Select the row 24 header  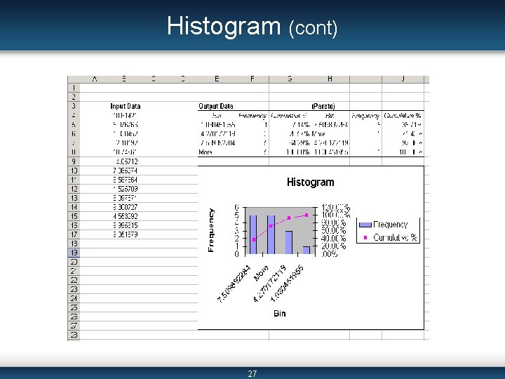(74, 298)
